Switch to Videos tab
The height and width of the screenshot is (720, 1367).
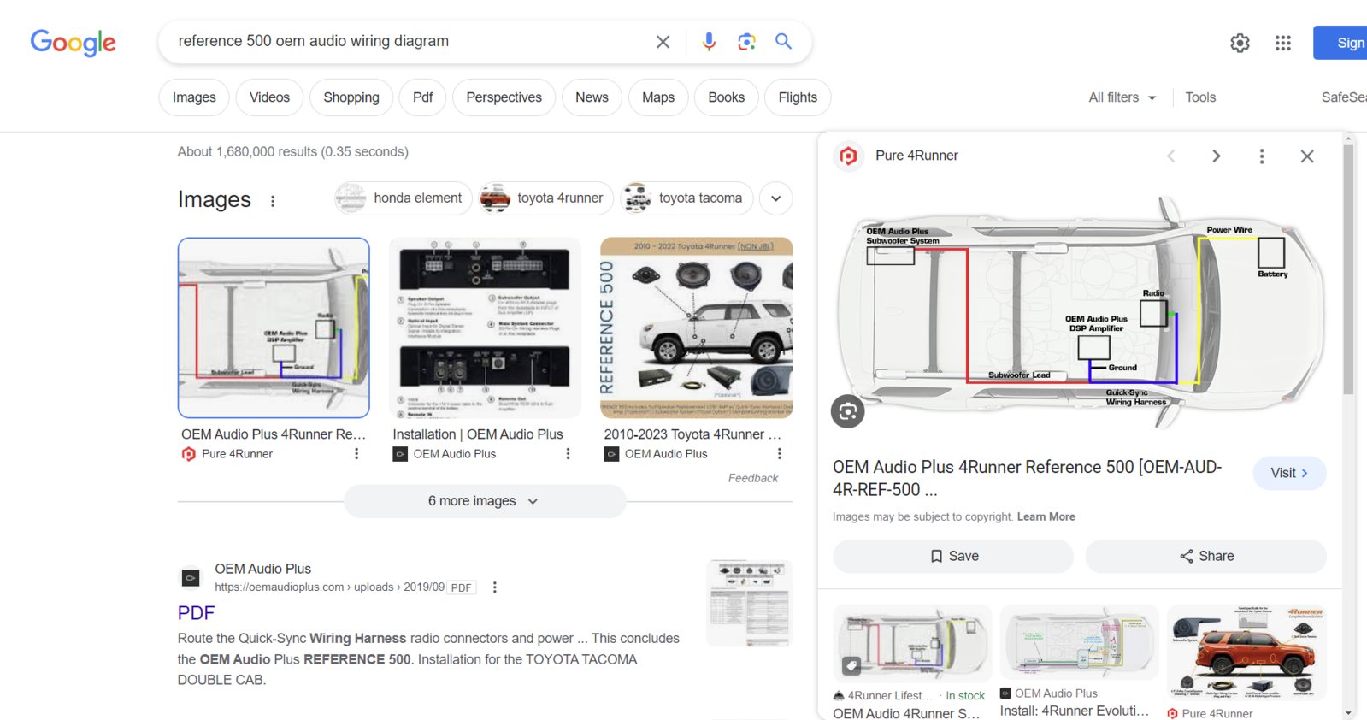pyautogui.click(x=269, y=97)
